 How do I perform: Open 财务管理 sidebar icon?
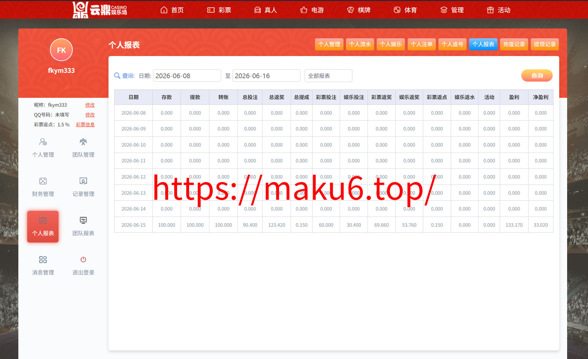click(43, 181)
